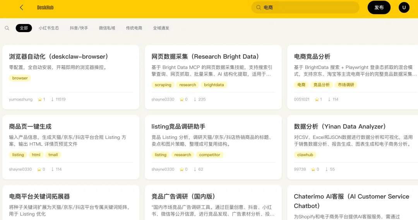
Task: Click author shayne0330 on Bright Data card
Action: (x=163, y=99)
